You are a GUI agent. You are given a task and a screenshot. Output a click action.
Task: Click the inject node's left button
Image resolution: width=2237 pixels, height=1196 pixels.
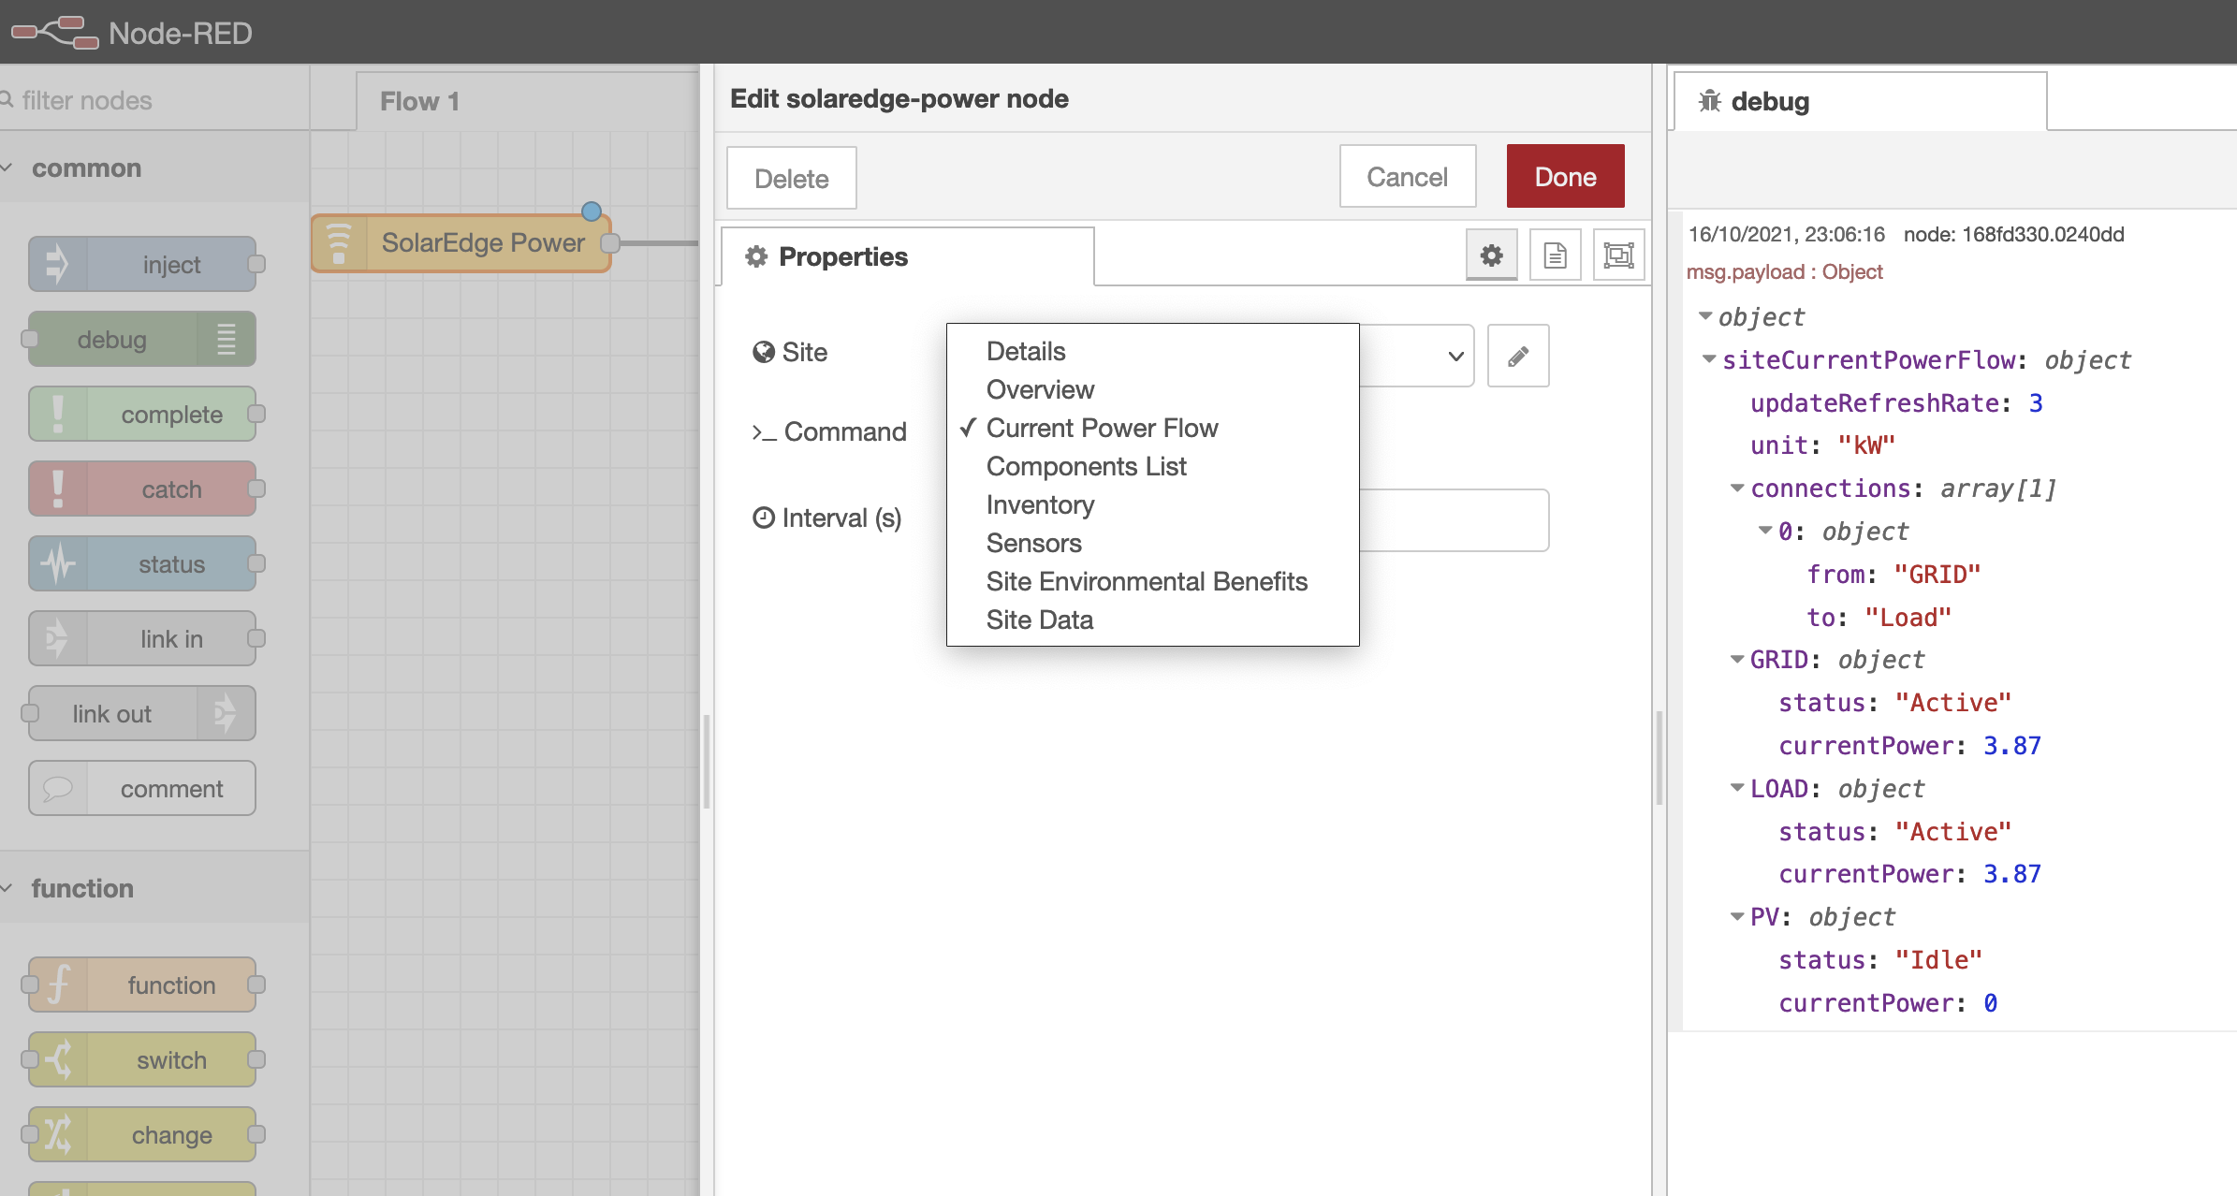pyautogui.click(x=57, y=264)
